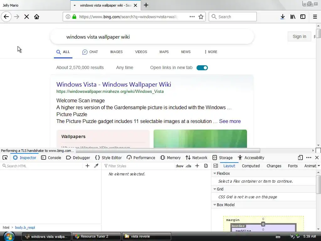Open the Changes sidebar tab
This screenshot has width=321, height=241.
point(274,166)
